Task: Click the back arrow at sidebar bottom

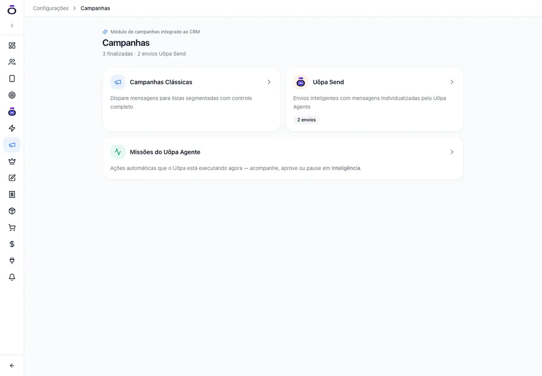Action: click(x=12, y=366)
